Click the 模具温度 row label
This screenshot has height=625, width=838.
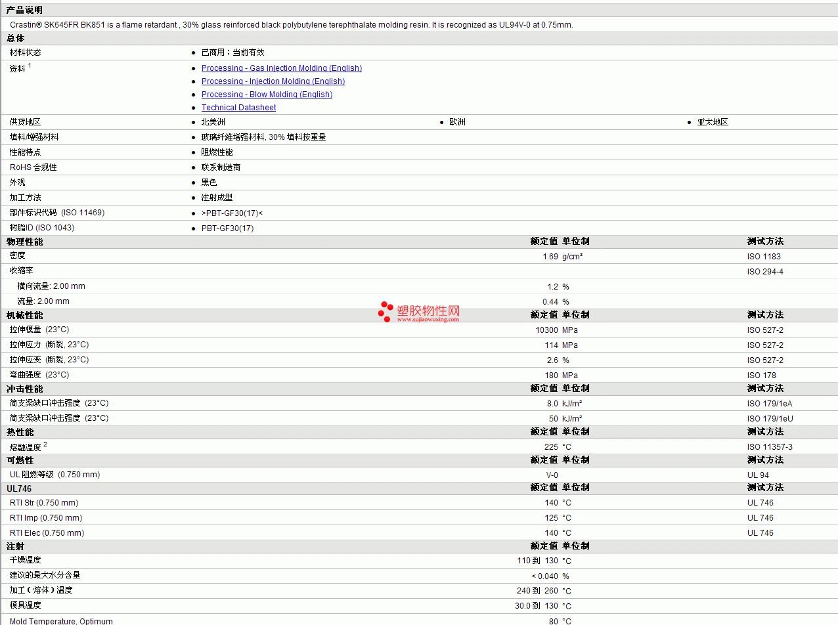[25, 605]
